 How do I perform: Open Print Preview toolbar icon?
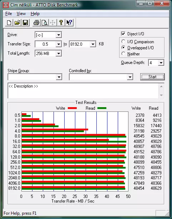tap(45, 23)
